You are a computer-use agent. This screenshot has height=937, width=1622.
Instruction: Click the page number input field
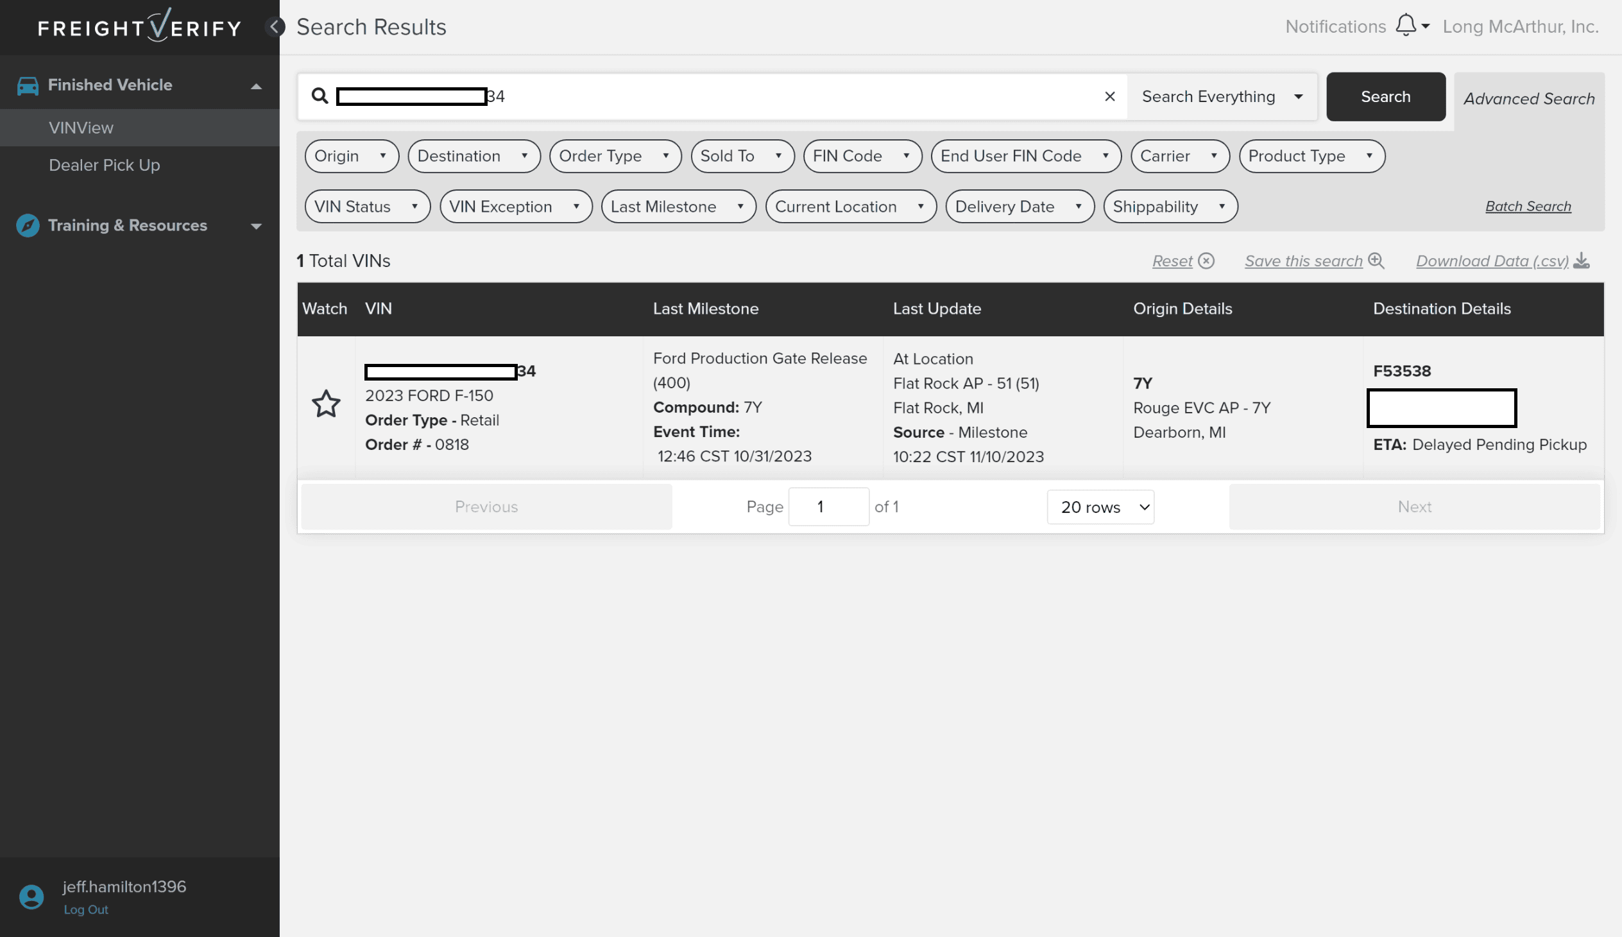tap(828, 507)
